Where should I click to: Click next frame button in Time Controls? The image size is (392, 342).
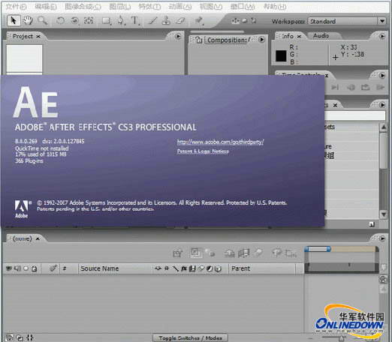[x=335, y=87]
